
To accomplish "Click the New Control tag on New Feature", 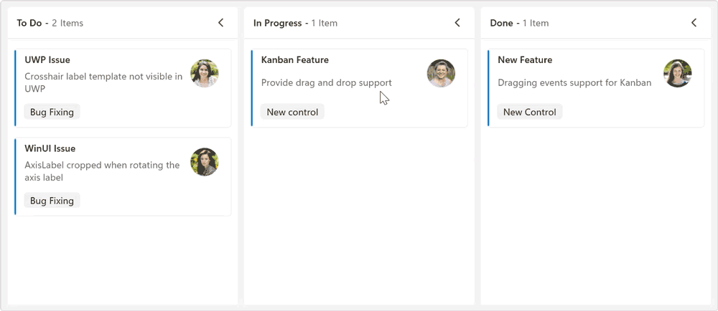I will point(530,112).
